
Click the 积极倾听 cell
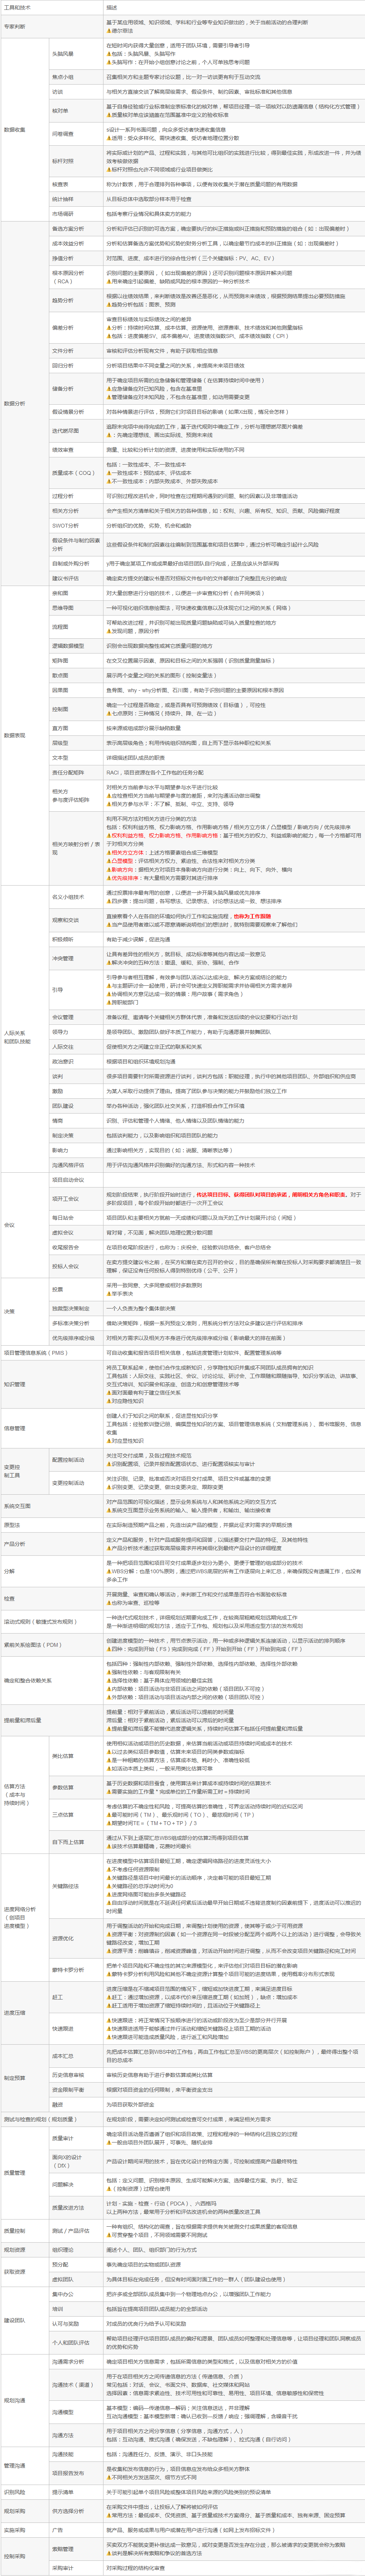pos(76,939)
